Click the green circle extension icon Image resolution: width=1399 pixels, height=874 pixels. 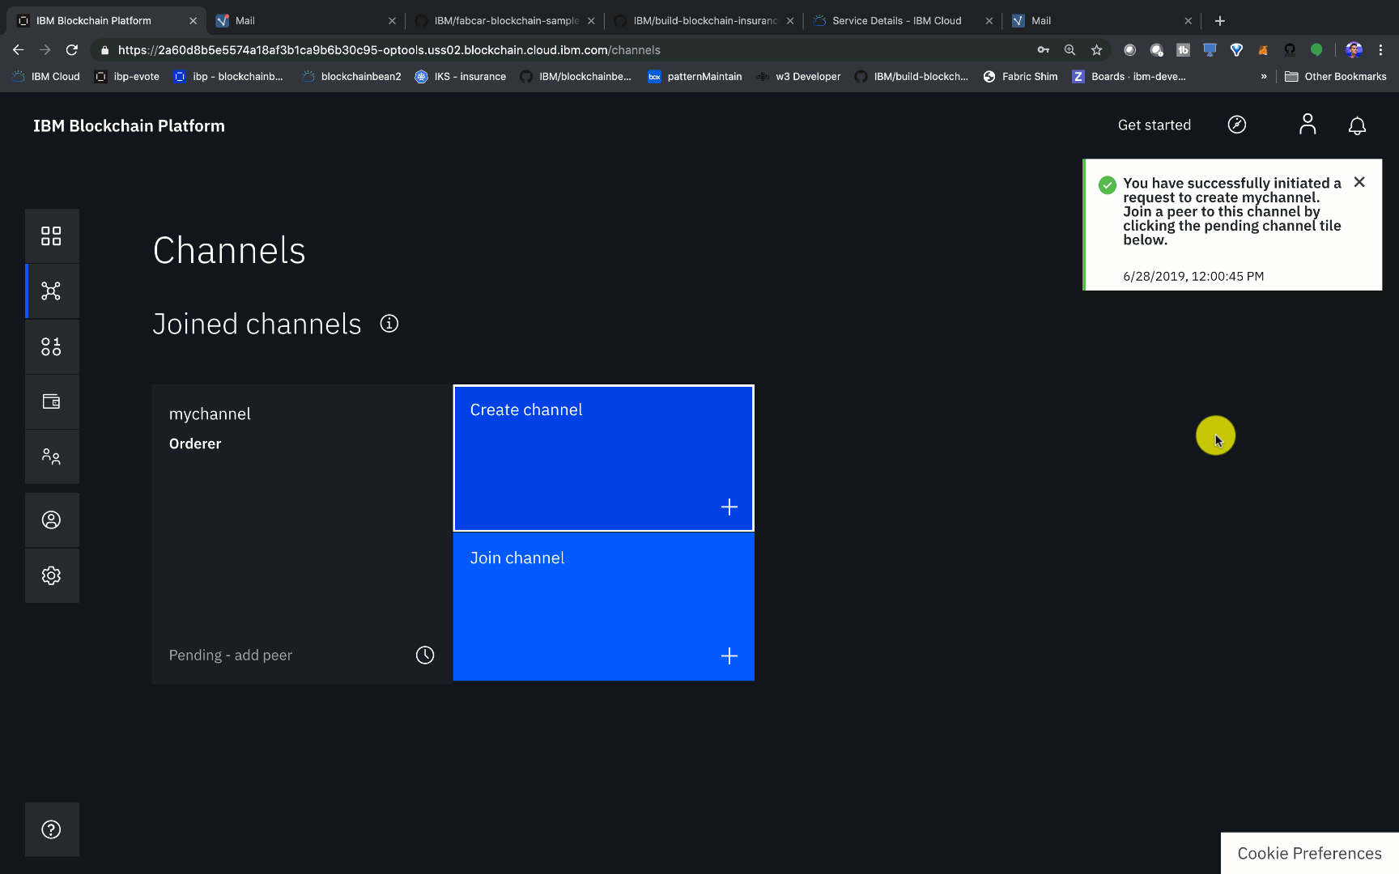pyautogui.click(x=1316, y=50)
